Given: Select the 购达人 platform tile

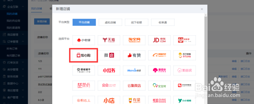Looking at the screenshot, I should click(84, 100).
